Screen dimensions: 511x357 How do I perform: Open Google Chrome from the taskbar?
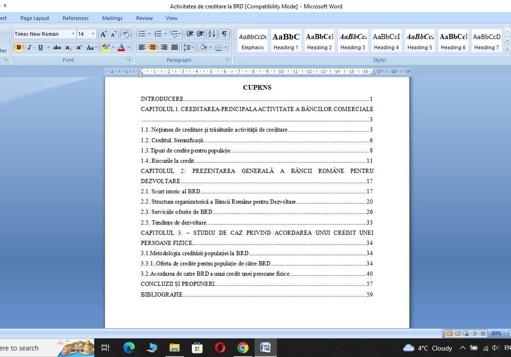click(x=242, y=348)
